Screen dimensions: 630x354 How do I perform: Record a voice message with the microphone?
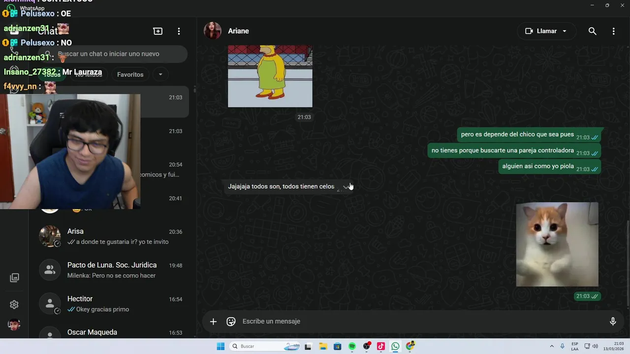613,322
